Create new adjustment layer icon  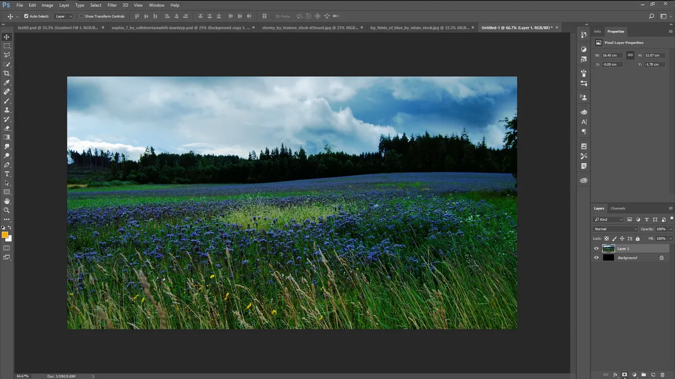tap(634, 375)
